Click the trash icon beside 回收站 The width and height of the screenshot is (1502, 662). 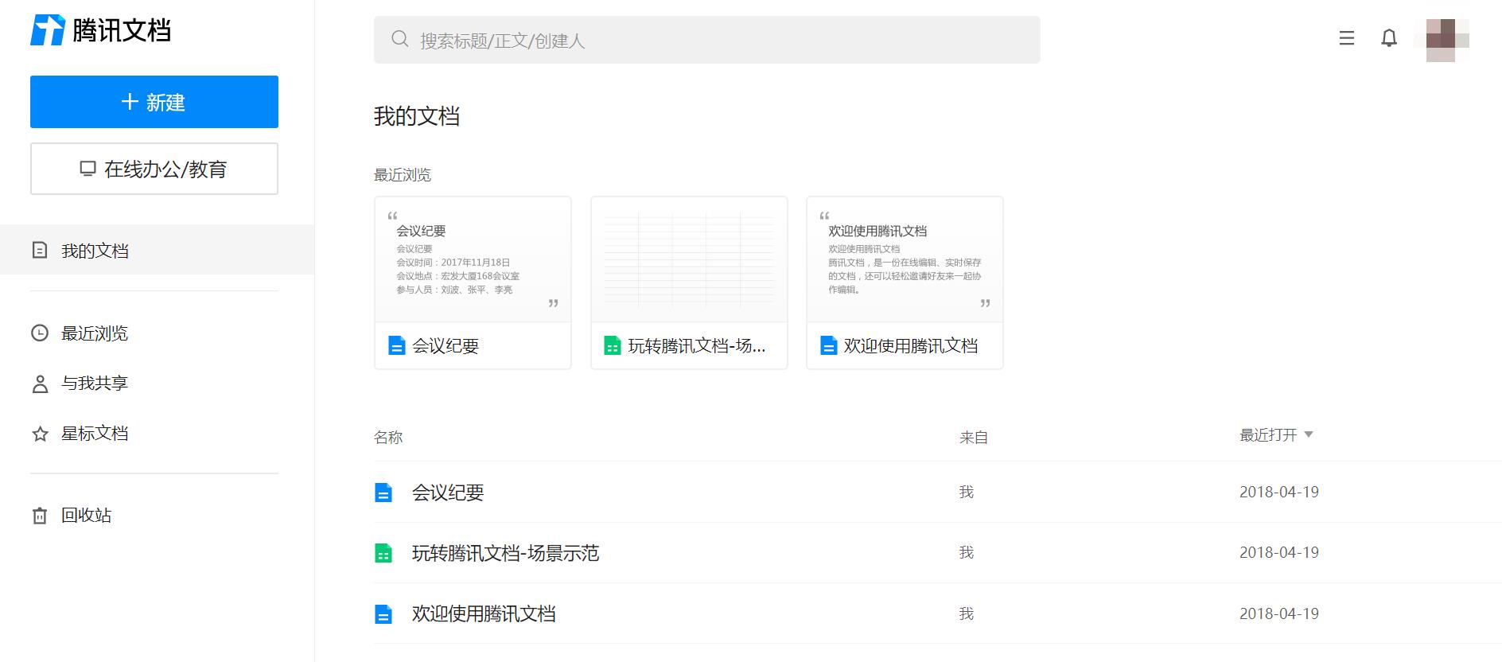tap(40, 516)
